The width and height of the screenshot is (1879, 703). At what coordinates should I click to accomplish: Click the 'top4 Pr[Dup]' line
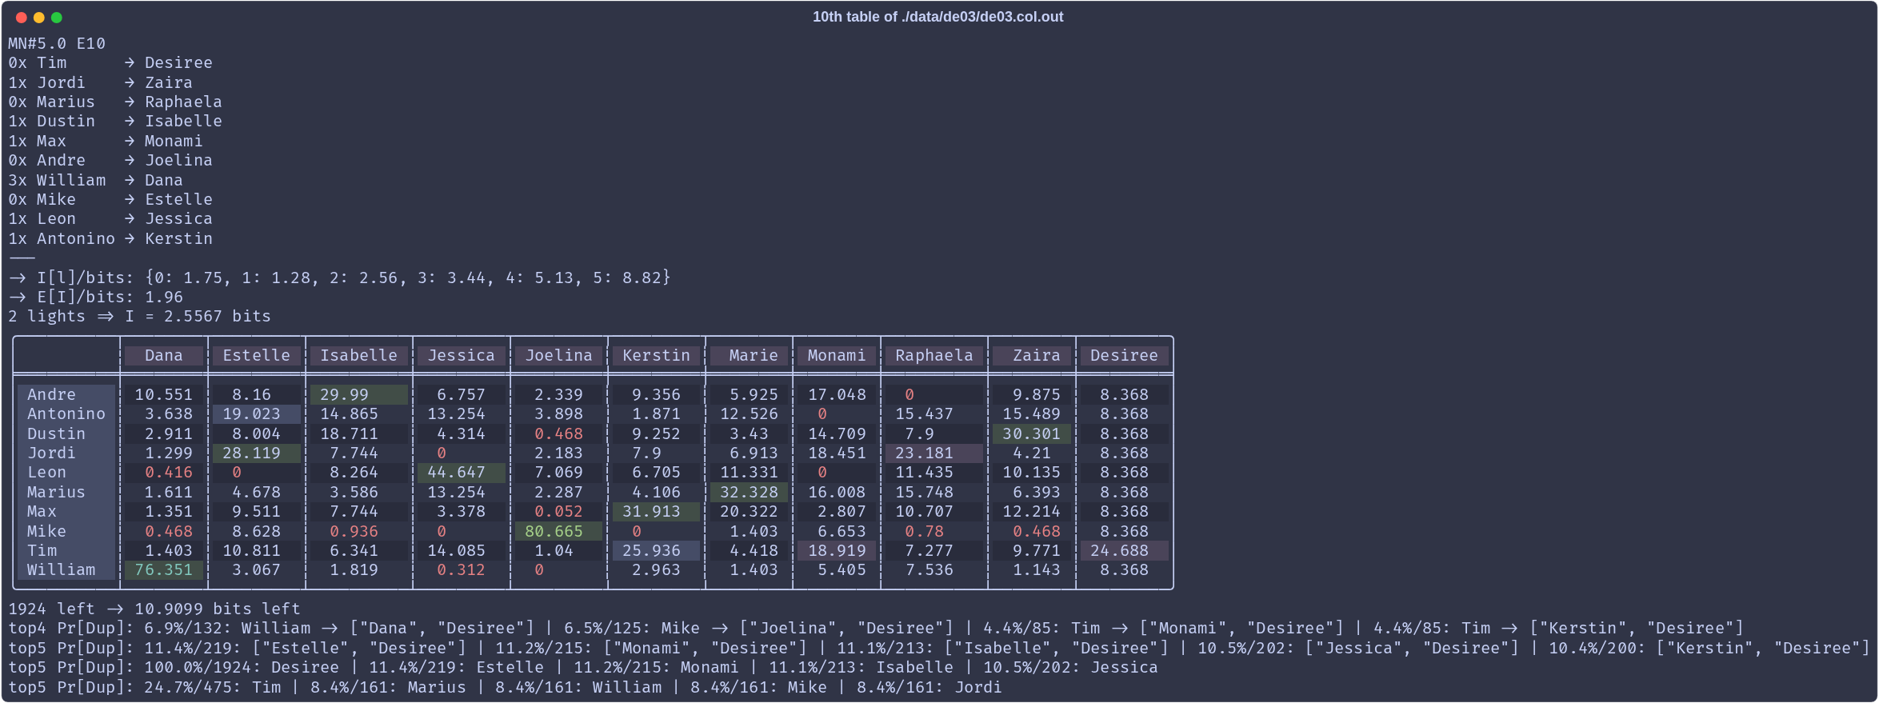(x=876, y=628)
